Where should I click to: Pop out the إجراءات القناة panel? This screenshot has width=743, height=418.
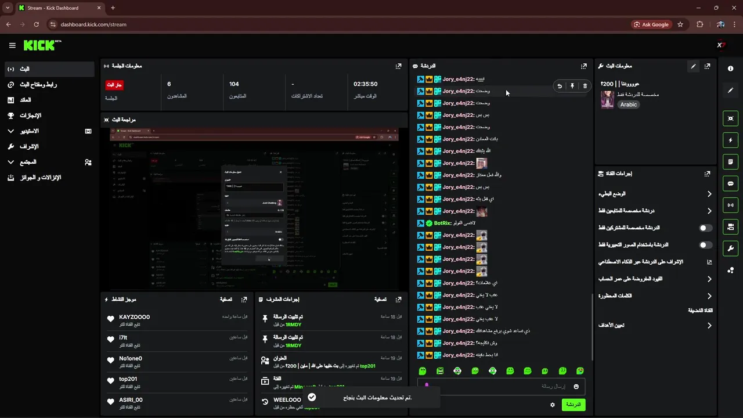tap(707, 174)
